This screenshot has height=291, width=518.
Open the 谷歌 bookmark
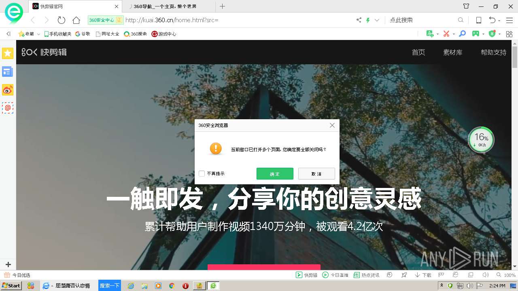[83, 34]
